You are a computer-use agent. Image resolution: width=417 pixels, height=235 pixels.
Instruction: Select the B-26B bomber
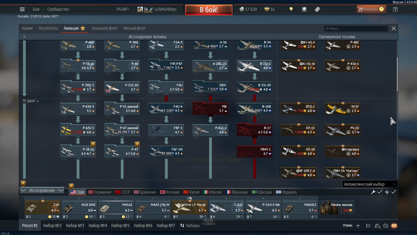(254, 109)
